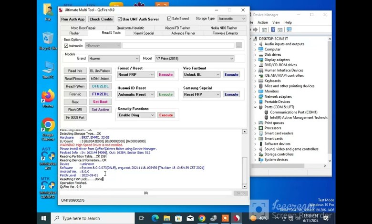Image resolution: width=372 pixels, height=224 pixels.
Task: Open the InfinityBox CM2MT2 desktop shortcut
Action: pyautogui.click(x=48, y=187)
